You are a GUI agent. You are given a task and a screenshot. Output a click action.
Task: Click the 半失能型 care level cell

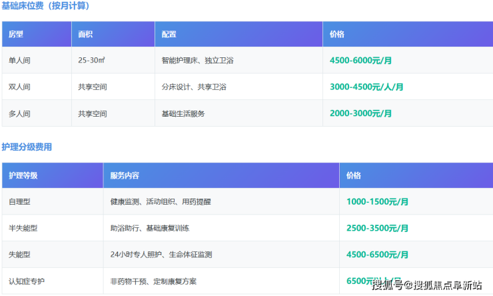click(x=23, y=228)
